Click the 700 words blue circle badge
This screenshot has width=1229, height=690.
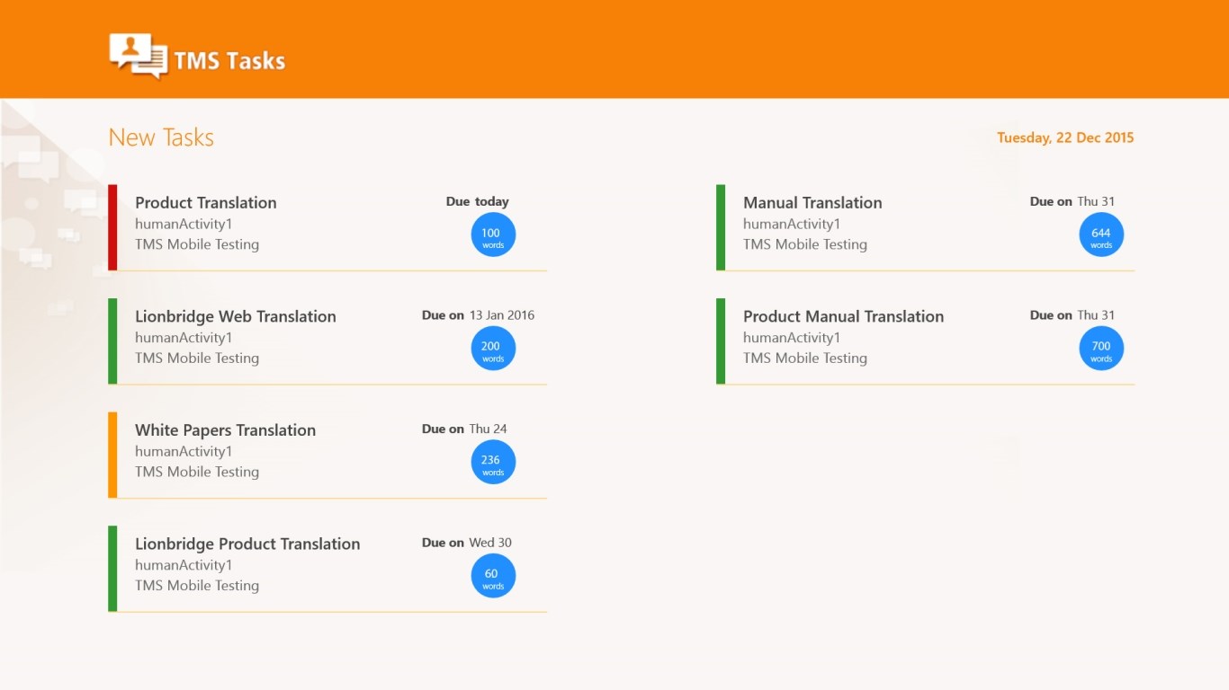tap(1101, 349)
